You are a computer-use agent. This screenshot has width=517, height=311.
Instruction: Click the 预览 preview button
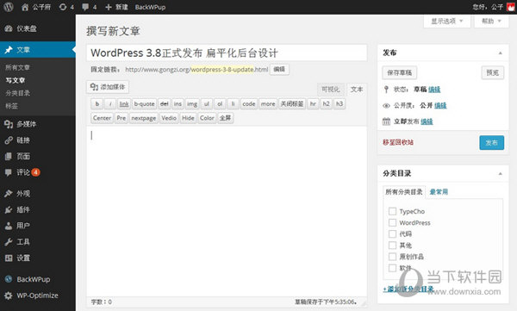pyautogui.click(x=493, y=72)
